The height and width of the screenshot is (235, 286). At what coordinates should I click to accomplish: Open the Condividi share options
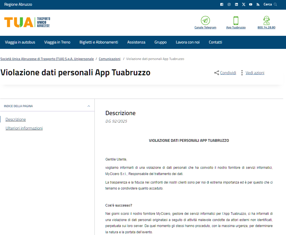coord(225,73)
